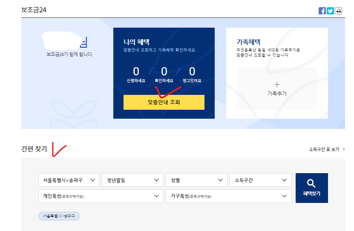Click the 확인하세요 count of 0
Viewport: 354px width, 231px height.
(164, 71)
